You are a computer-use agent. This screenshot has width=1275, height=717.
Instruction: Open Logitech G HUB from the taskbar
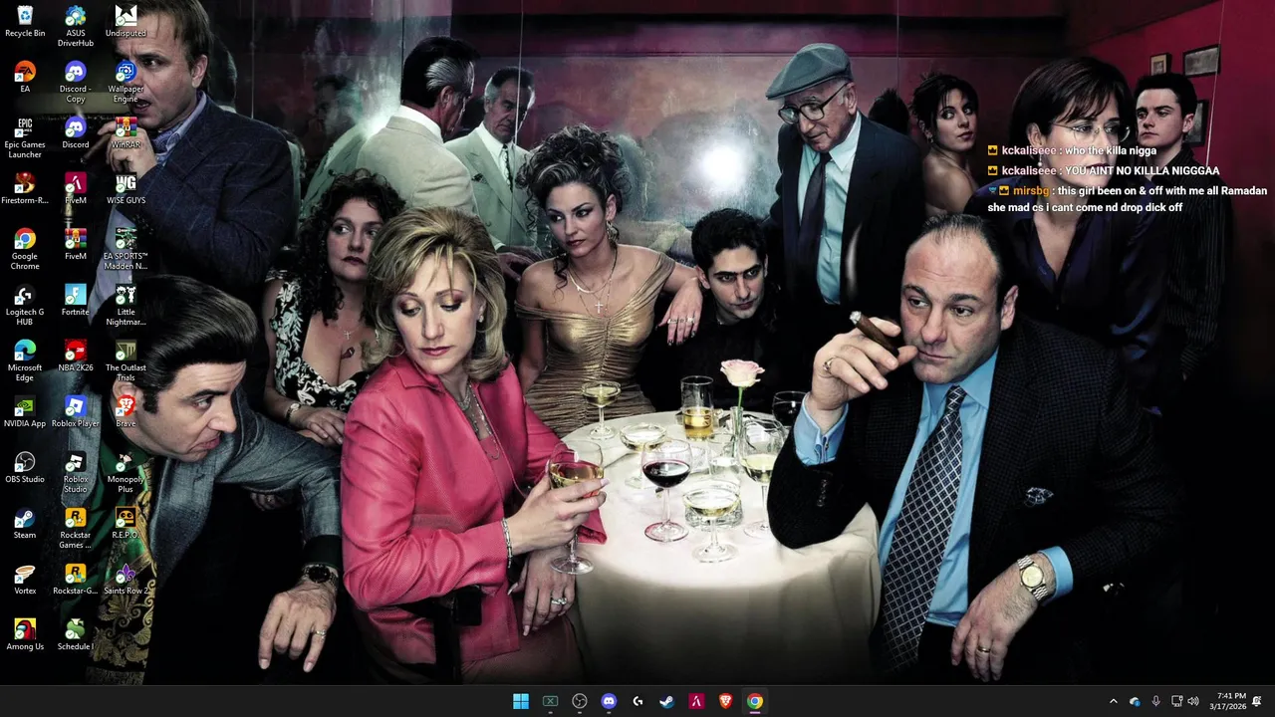pos(637,701)
